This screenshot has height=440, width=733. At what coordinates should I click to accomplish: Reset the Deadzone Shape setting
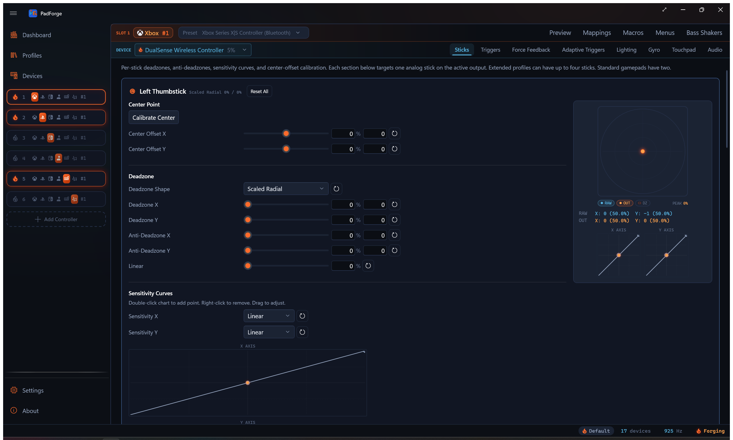(x=336, y=189)
